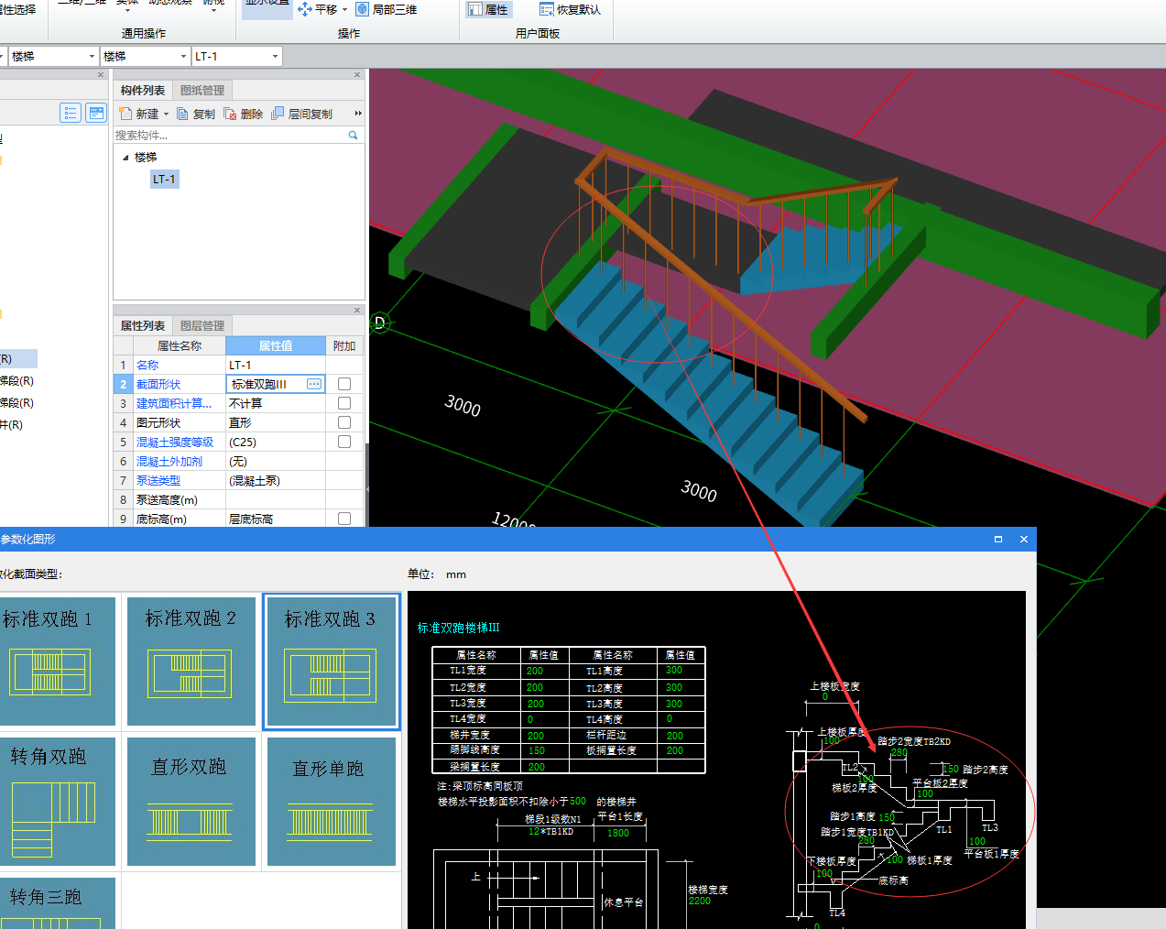Toggle the 属性 panel button in ribbon
The height and width of the screenshot is (929, 1166).
pyautogui.click(x=488, y=9)
